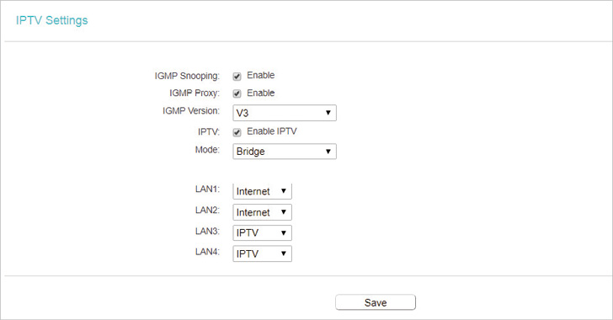Open the LAN3 IPTV dropdown
Viewport: 613px width, 320px height.
pos(263,232)
